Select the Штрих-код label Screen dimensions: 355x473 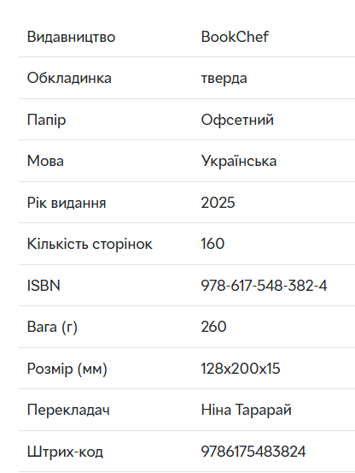(x=65, y=452)
